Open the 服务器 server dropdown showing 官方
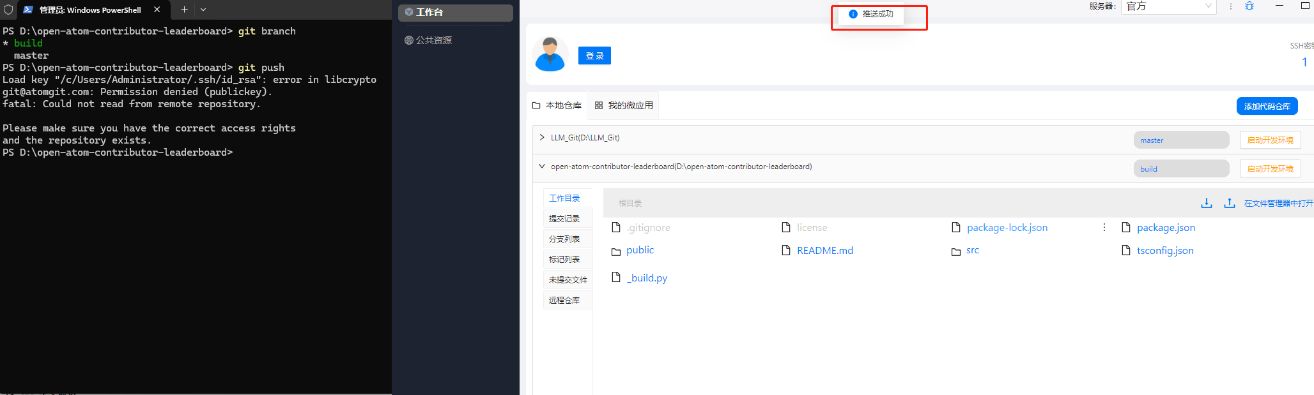This screenshot has width=1314, height=395. (1168, 6)
